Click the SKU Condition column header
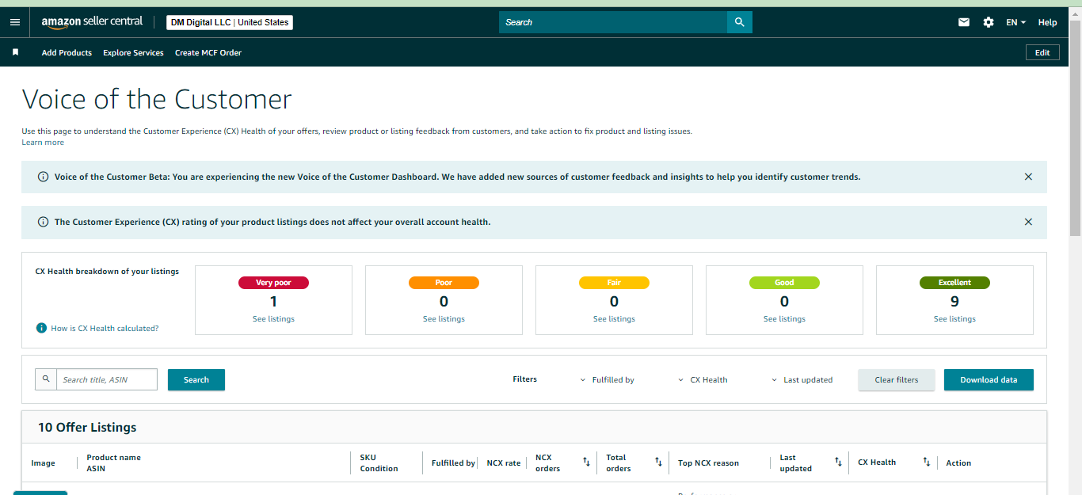Image resolution: width=1082 pixels, height=495 pixels. pyautogui.click(x=379, y=463)
